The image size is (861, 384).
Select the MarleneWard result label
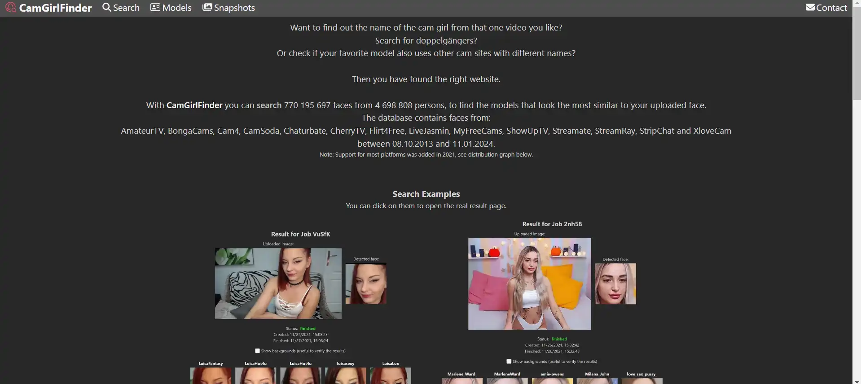click(507, 374)
